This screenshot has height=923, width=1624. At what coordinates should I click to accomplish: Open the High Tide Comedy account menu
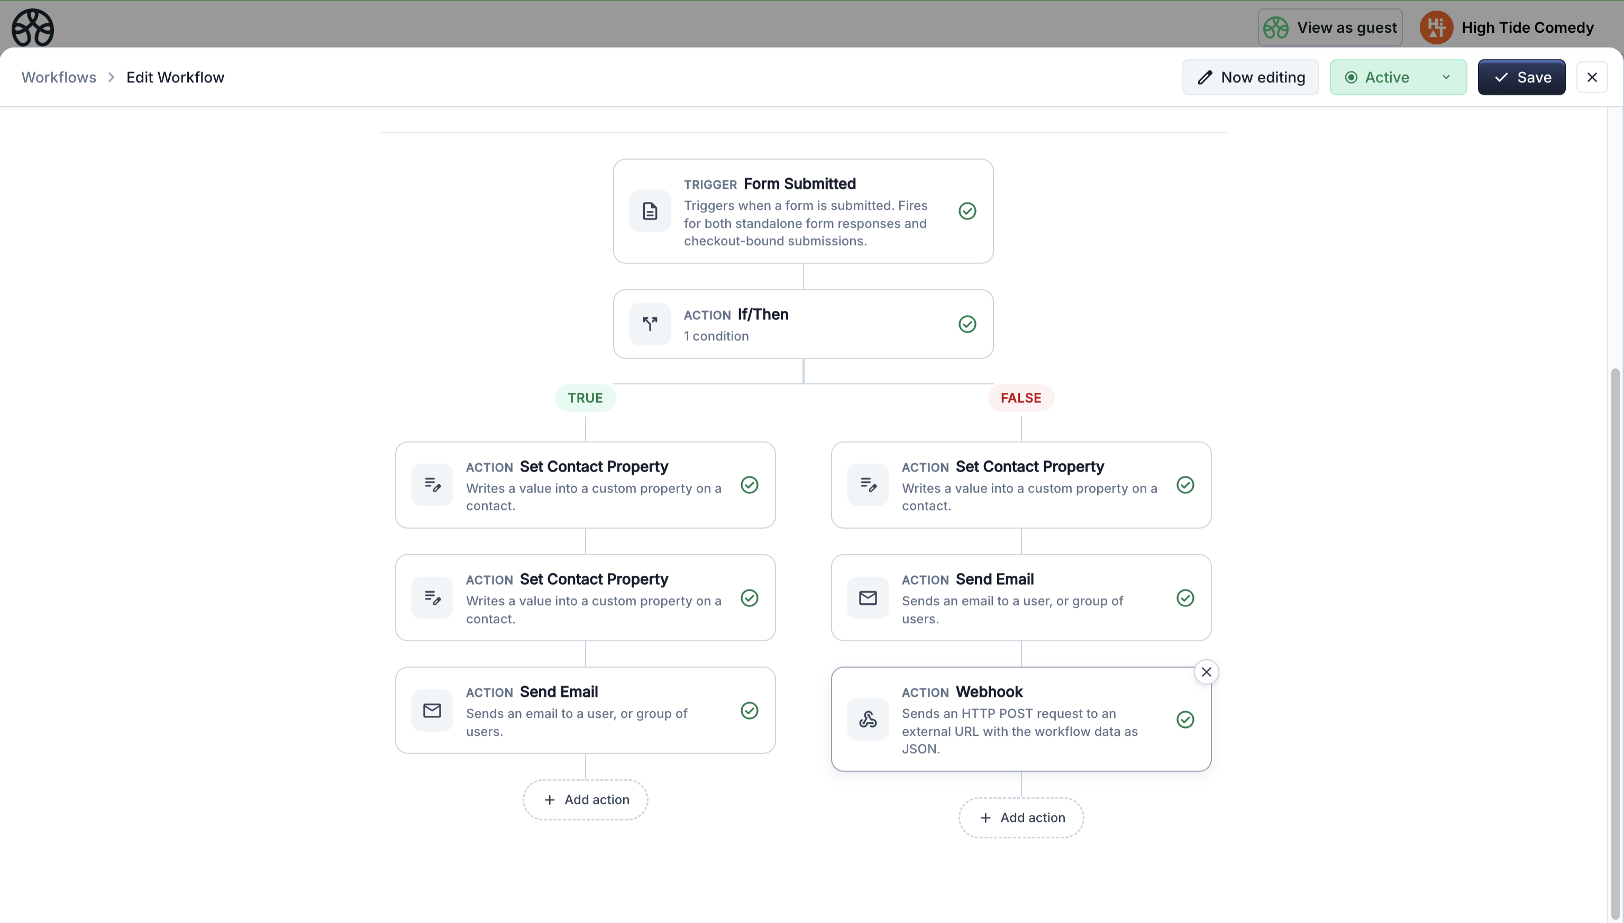point(1507,27)
